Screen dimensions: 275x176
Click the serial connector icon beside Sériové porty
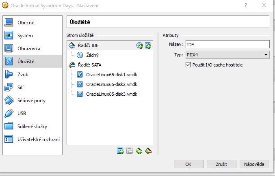pos(9,100)
